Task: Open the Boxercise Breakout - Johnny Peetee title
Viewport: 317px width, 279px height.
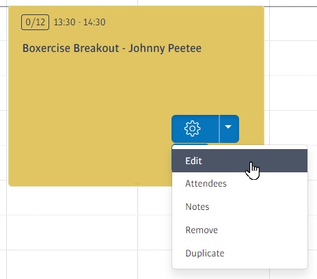Action: coord(112,48)
